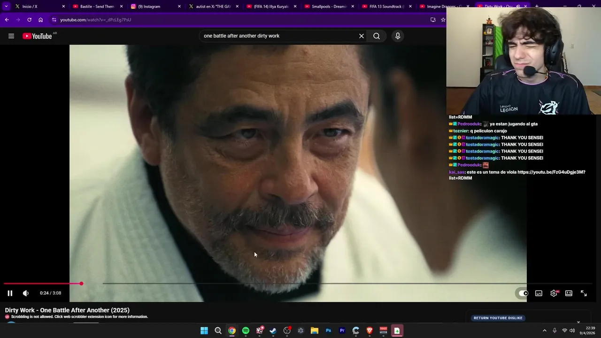601x338 pixels.
Task: Open Google Chrome from the taskbar
Action: 232,330
